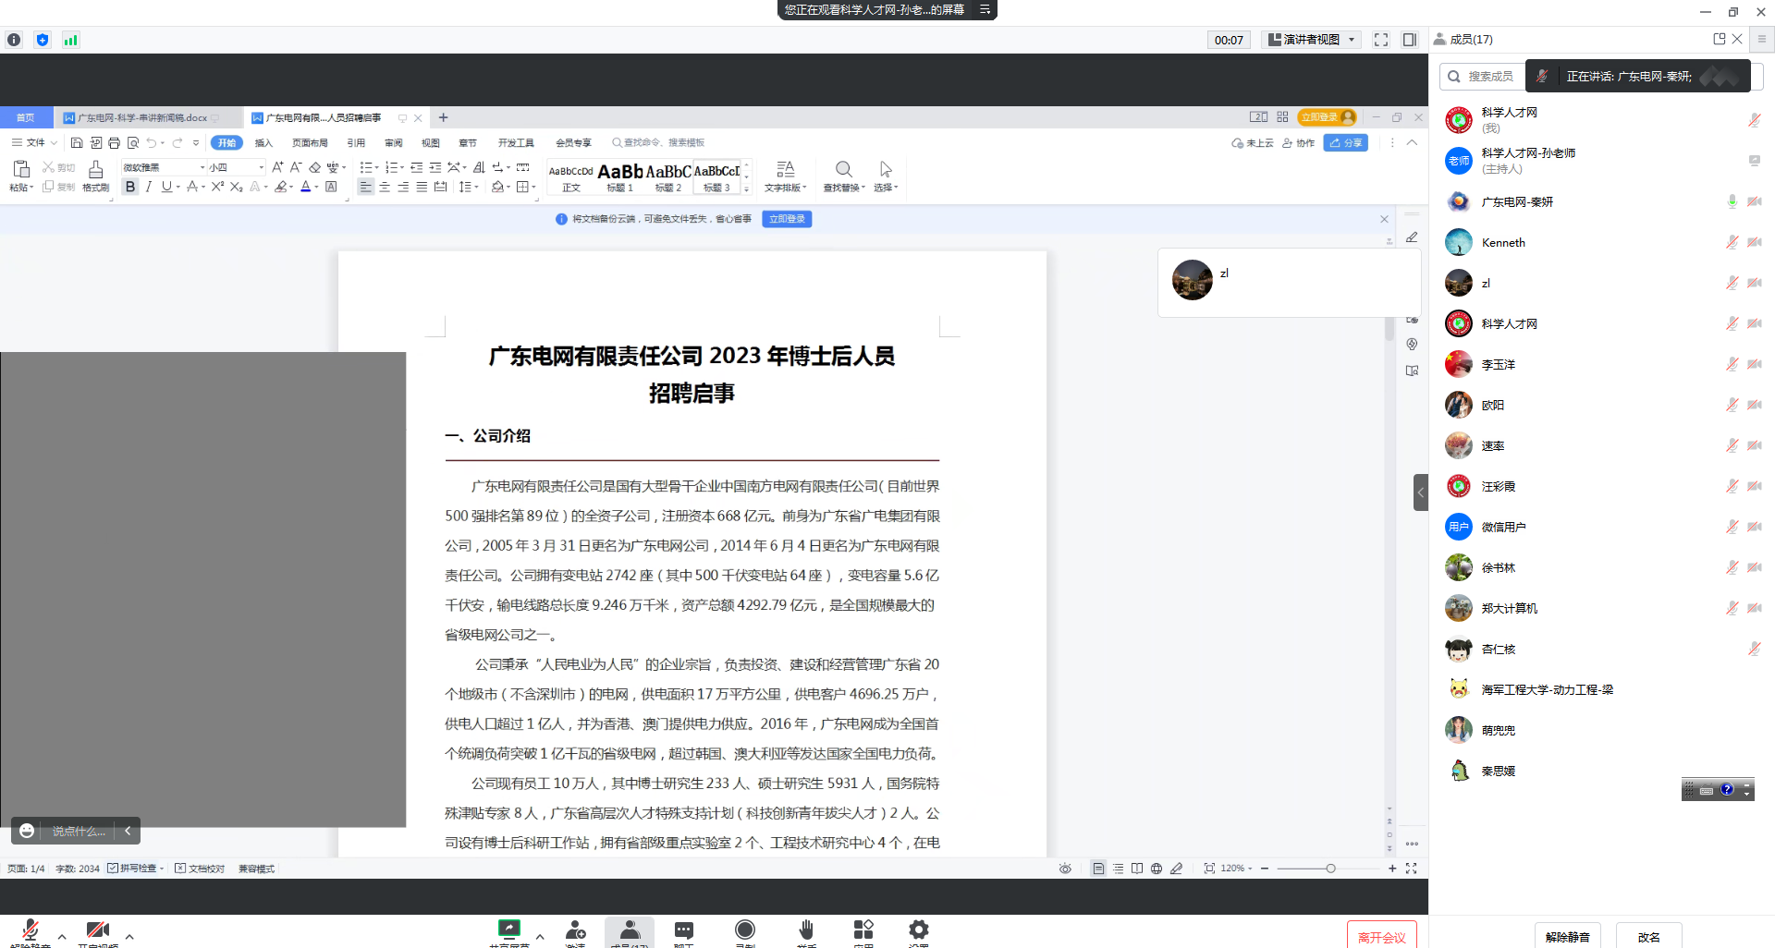This screenshot has height=948, width=1775.
Task: Click the text highlight color tool
Action: click(281, 187)
